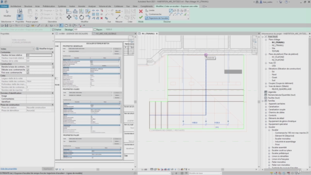Select N2_(TRAVAIL) in project browser

pyautogui.click(x=277, y=45)
